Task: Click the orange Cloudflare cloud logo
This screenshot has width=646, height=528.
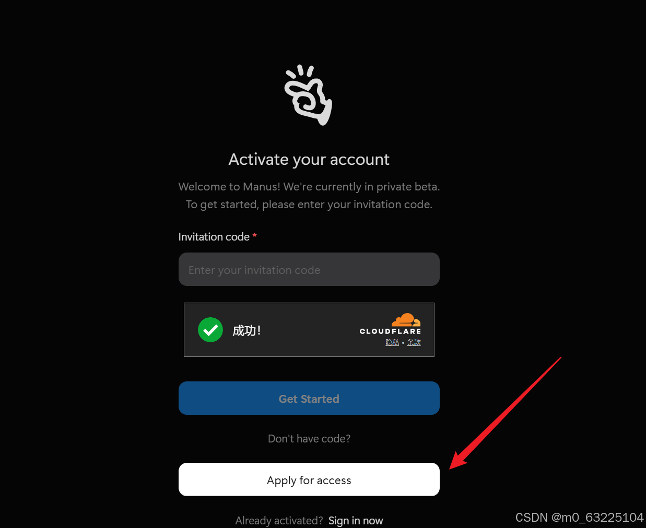Action: pyautogui.click(x=406, y=320)
